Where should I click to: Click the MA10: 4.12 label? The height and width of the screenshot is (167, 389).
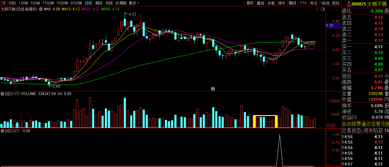coord(71,9)
